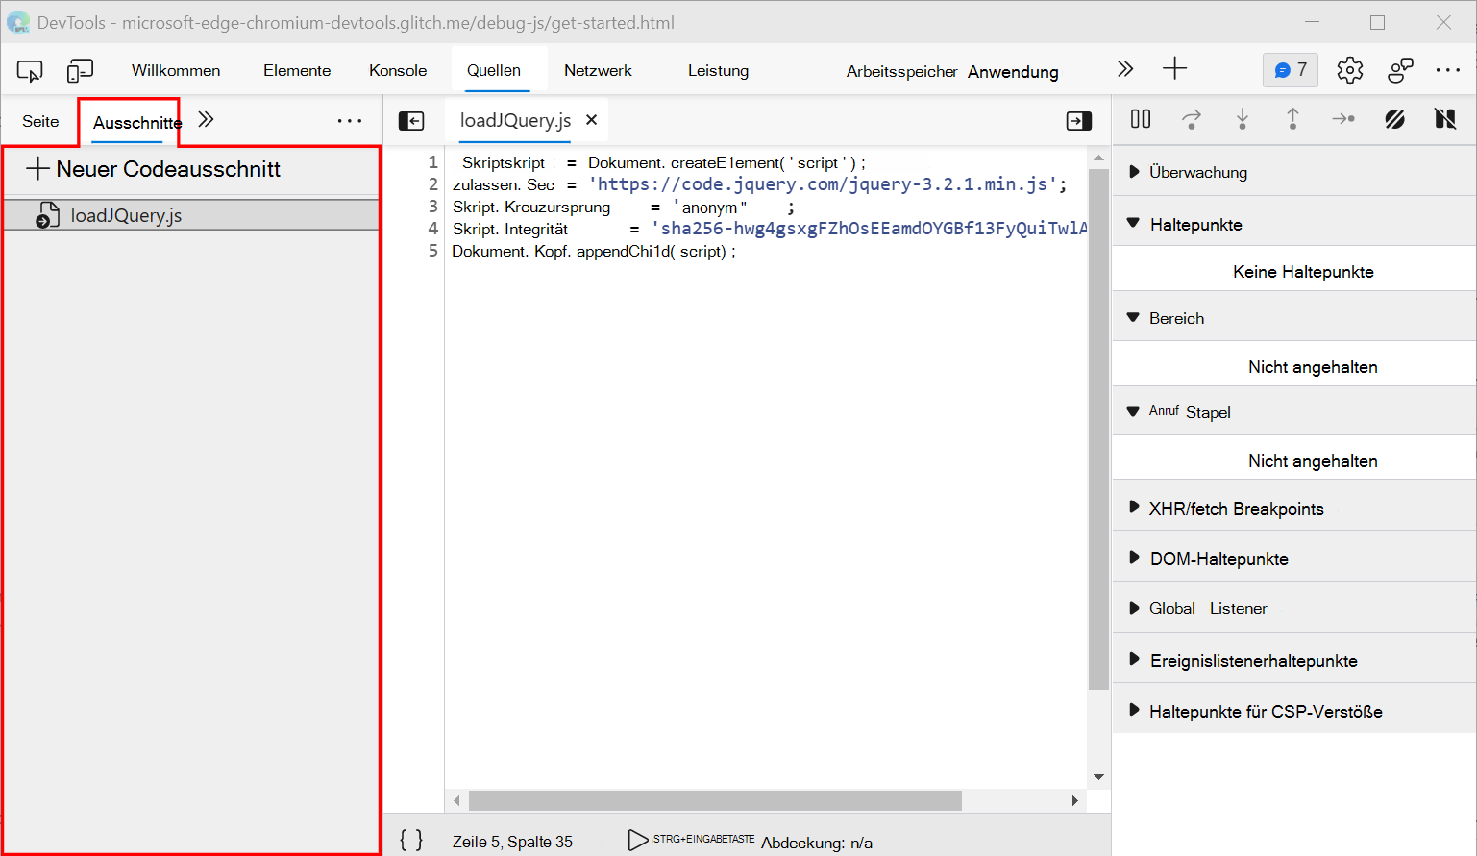
Task: Open the Anwendung tab
Action: [1013, 72]
